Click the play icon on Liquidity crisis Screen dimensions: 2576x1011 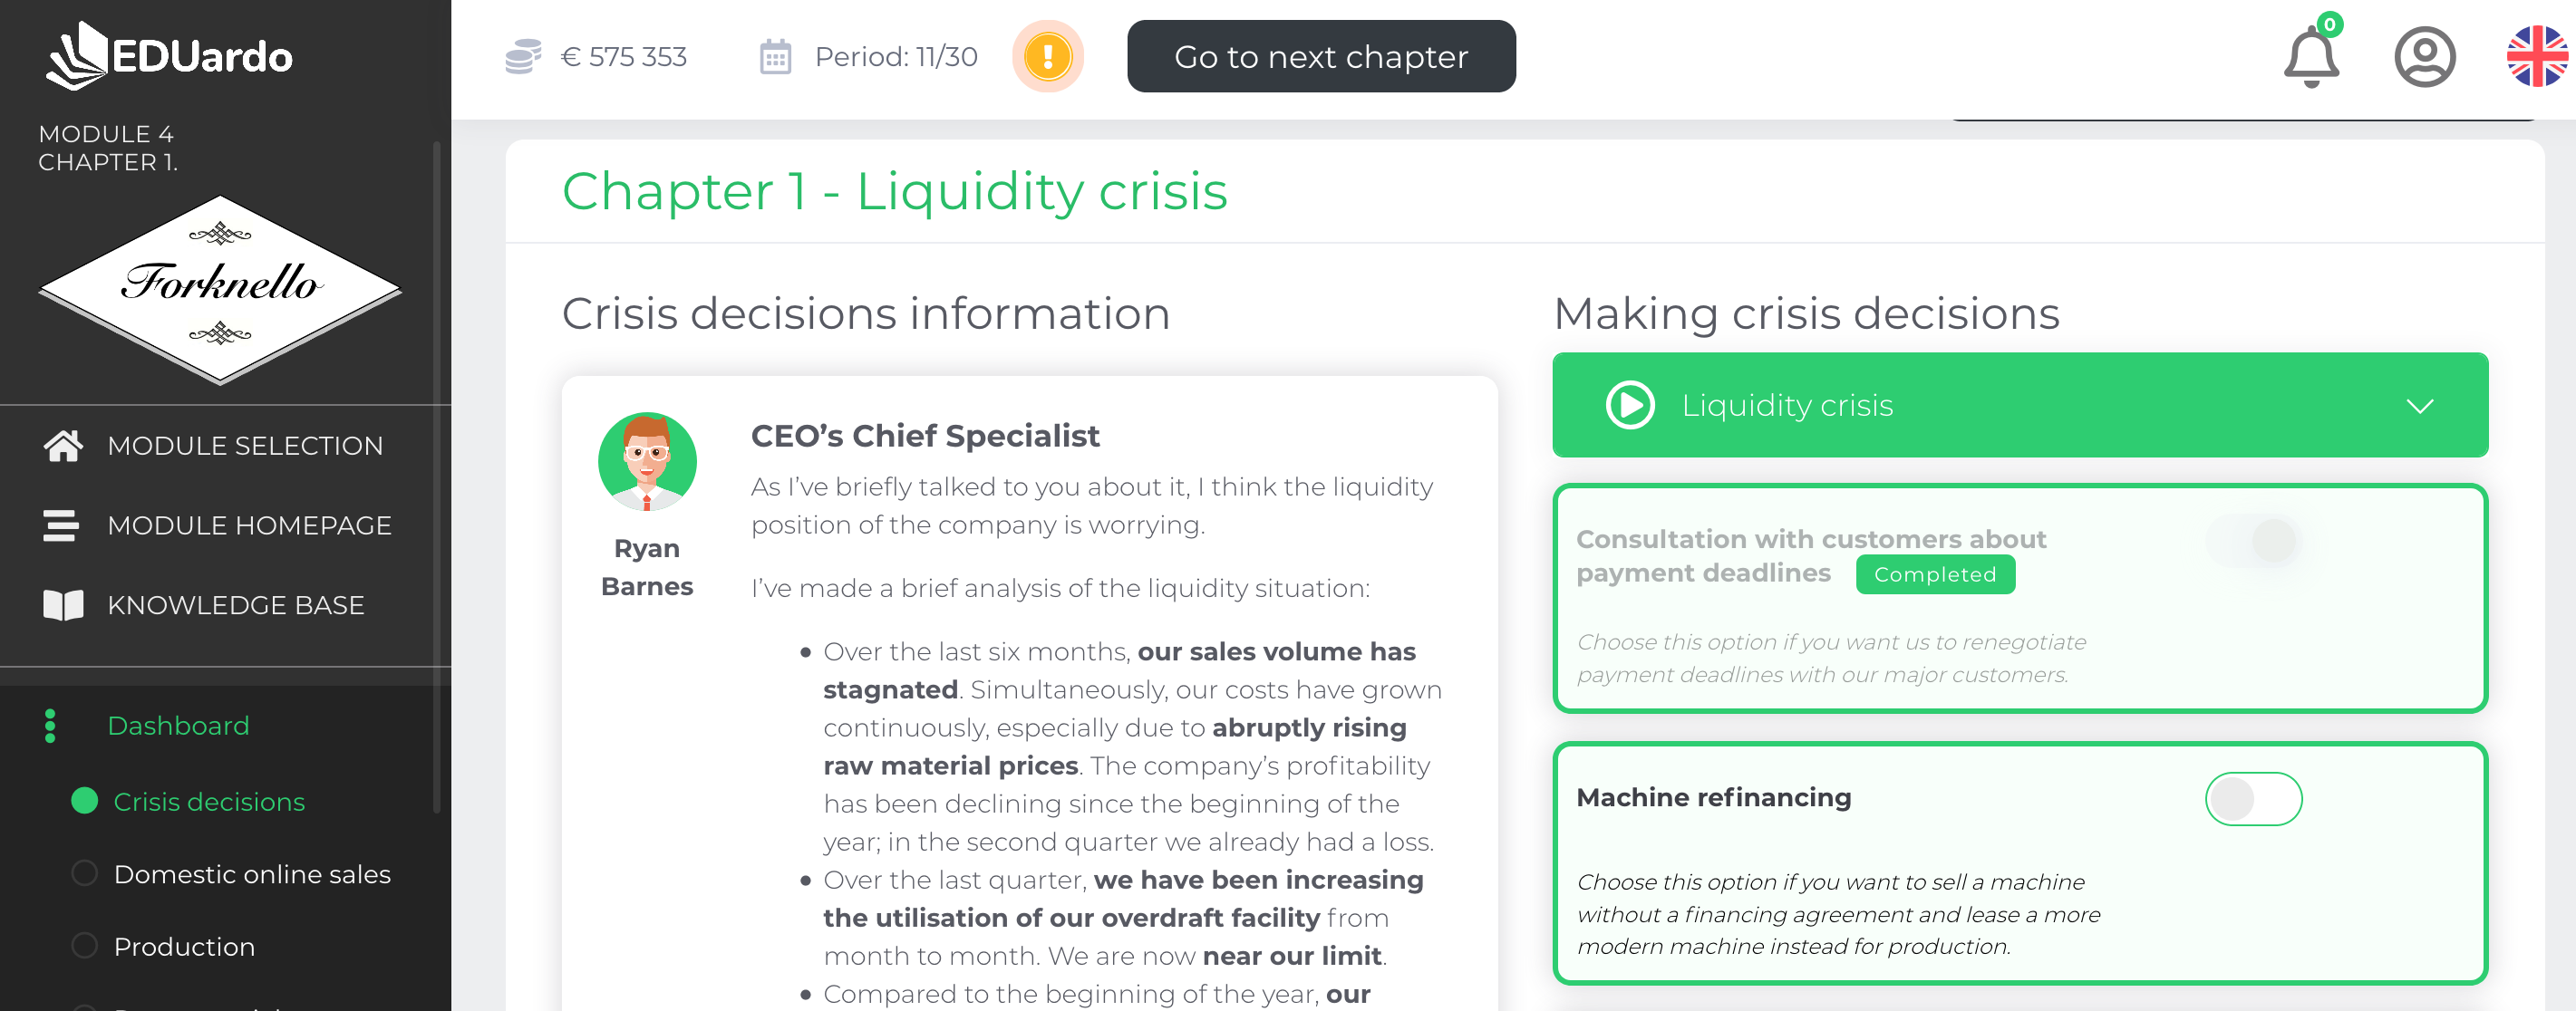[x=1629, y=405]
